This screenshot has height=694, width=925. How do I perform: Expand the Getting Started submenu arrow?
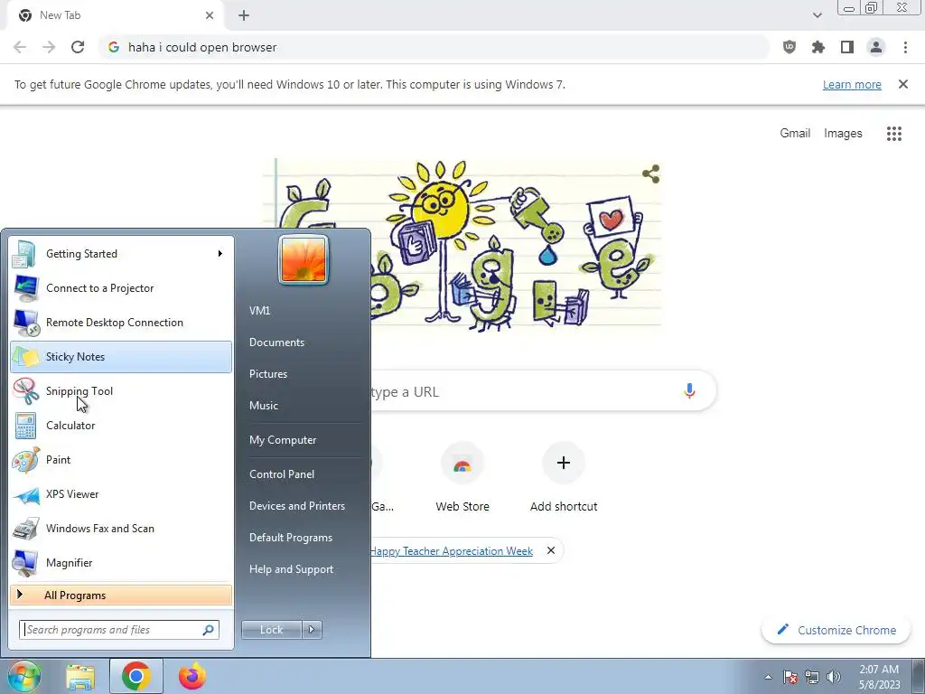(220, 254)
